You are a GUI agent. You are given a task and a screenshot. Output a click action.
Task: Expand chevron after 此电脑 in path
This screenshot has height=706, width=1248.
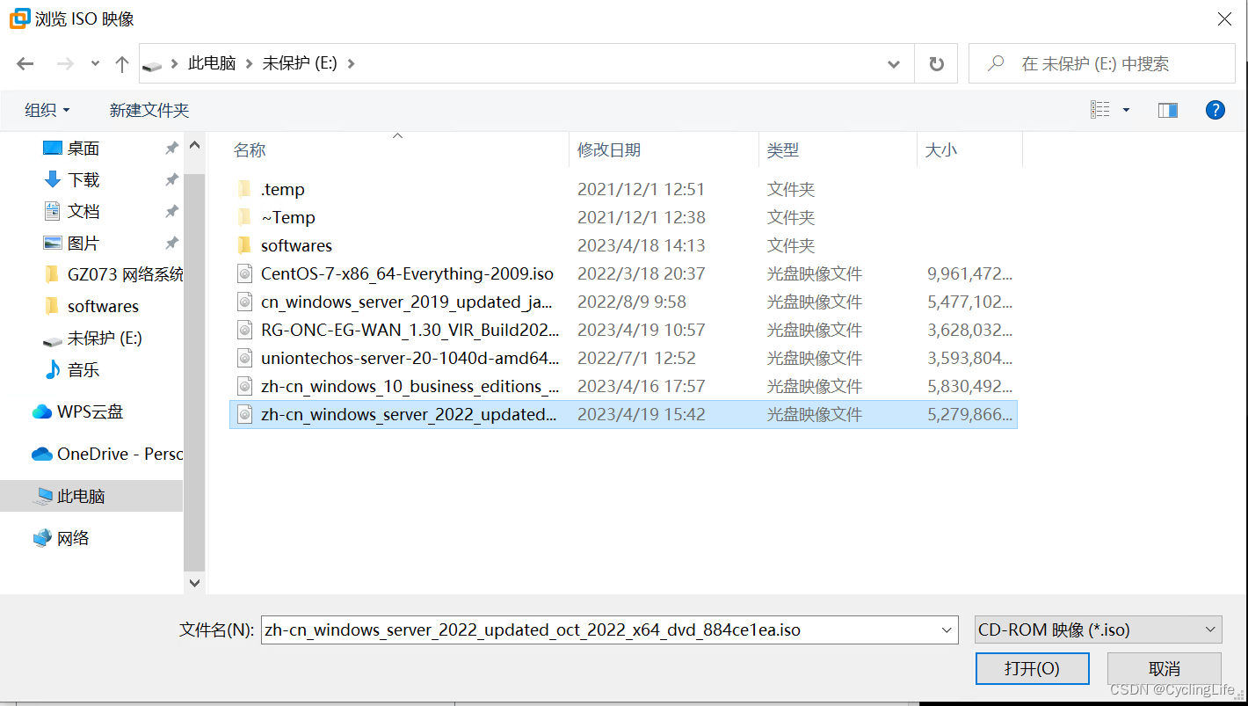pyautogui.click(x=249, y=64)
